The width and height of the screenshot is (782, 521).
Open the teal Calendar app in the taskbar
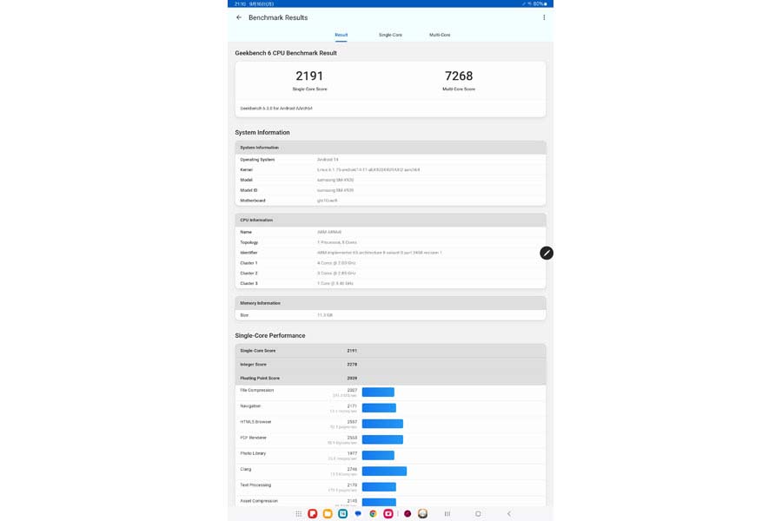pyautogui.click(x=342, y=513)
